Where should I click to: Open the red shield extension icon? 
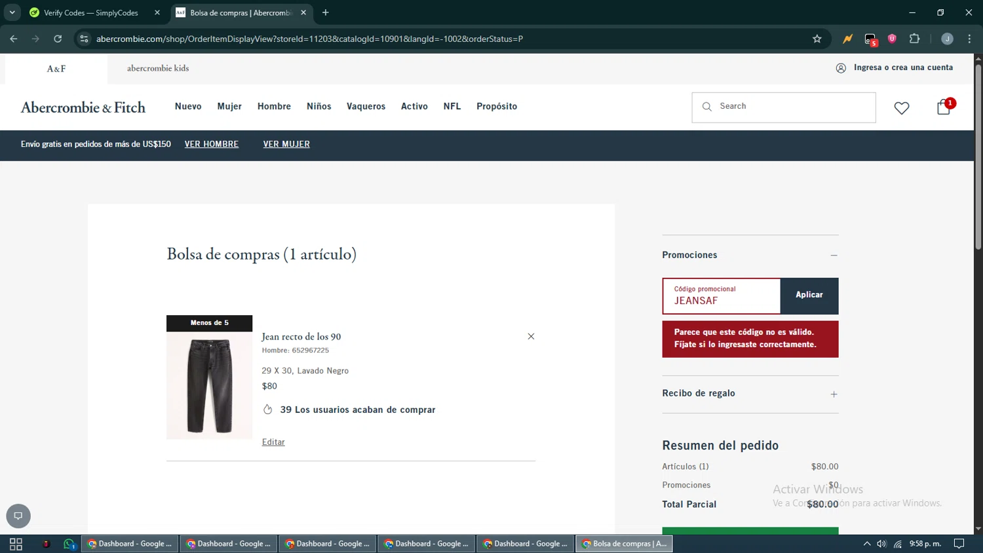click(892, 39)
